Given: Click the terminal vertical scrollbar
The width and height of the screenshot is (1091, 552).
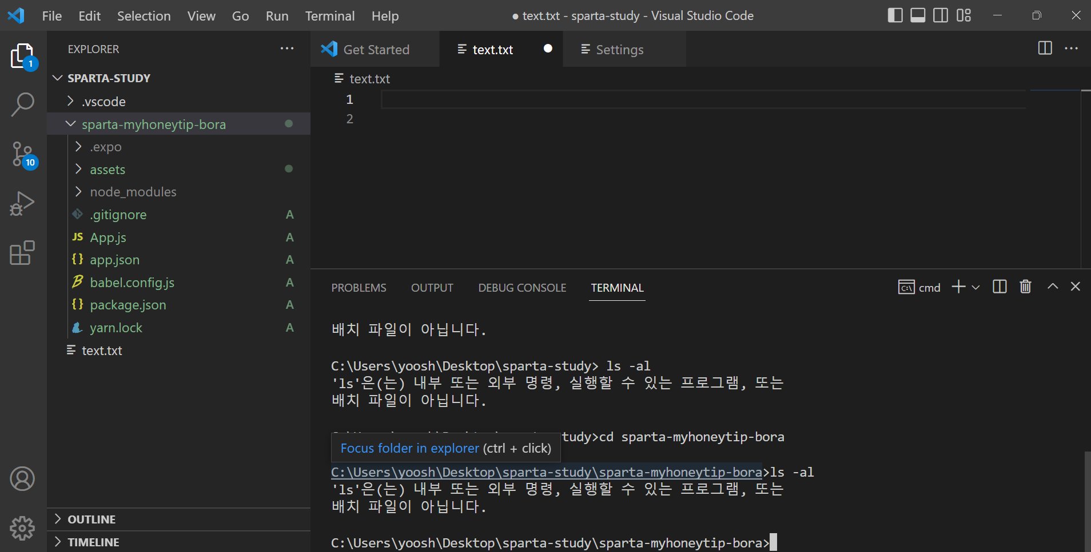Looking at the screenshot, I should coord(1087,501).
